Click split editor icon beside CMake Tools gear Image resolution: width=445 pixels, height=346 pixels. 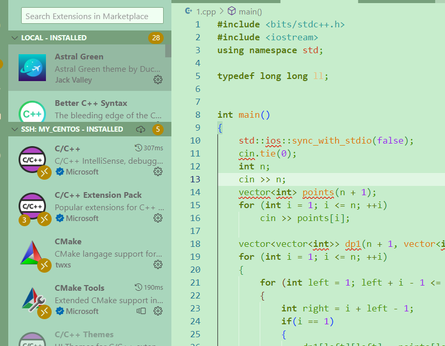tap(141, 311)
